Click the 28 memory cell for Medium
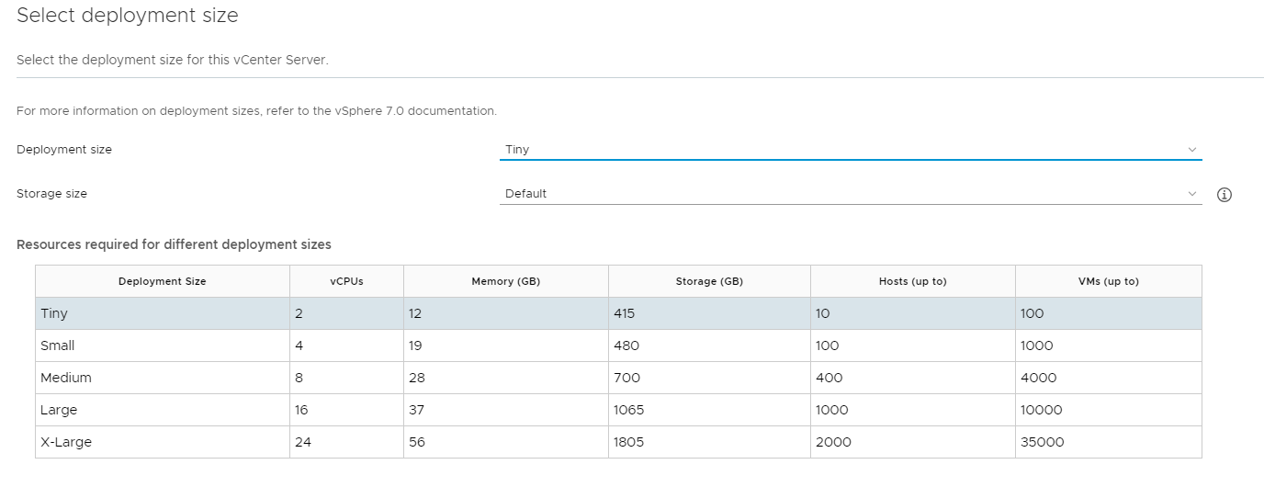Screen dimensions: 1264x487 coord(506,378)
